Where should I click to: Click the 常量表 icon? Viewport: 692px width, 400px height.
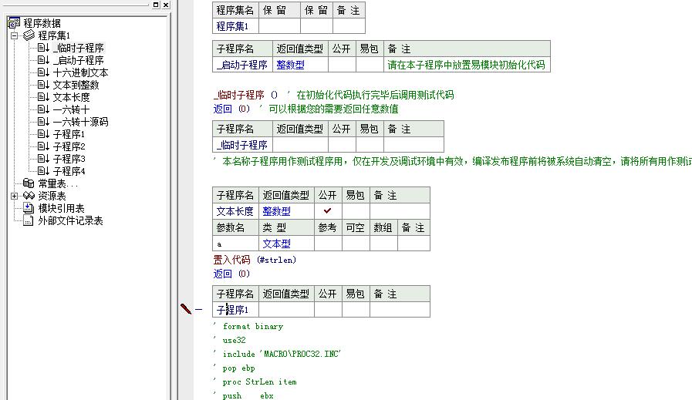(29, 183)
